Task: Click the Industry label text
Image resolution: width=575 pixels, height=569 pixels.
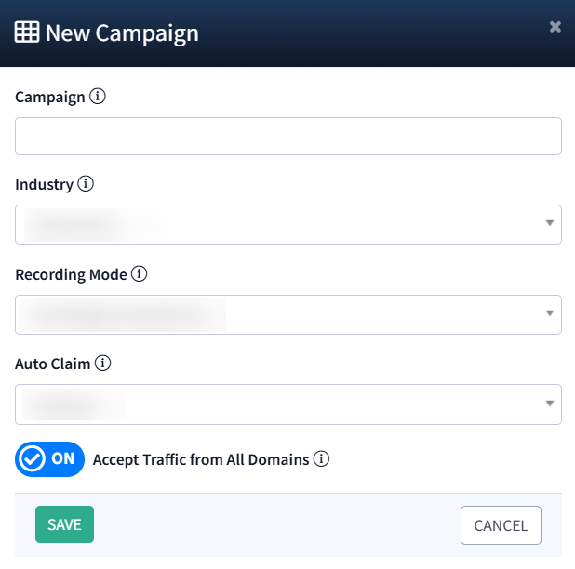Action: point(44,184)
